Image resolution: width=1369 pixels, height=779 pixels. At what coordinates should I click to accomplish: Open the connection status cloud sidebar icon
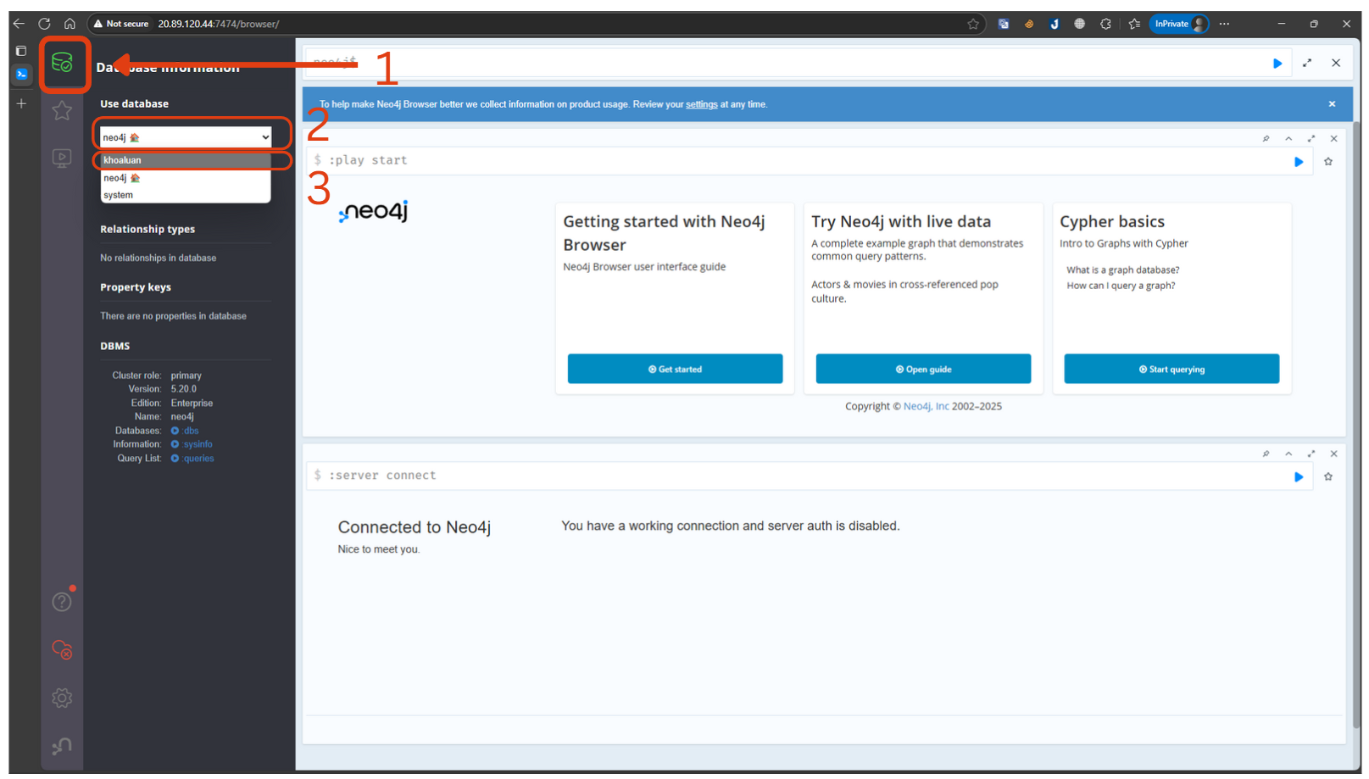pyautogui.click(x=62, y=649)
